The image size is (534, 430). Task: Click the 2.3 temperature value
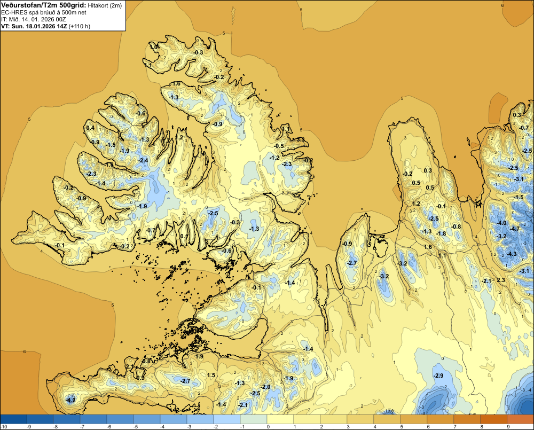pyautogui.click(x=501, y=280)
